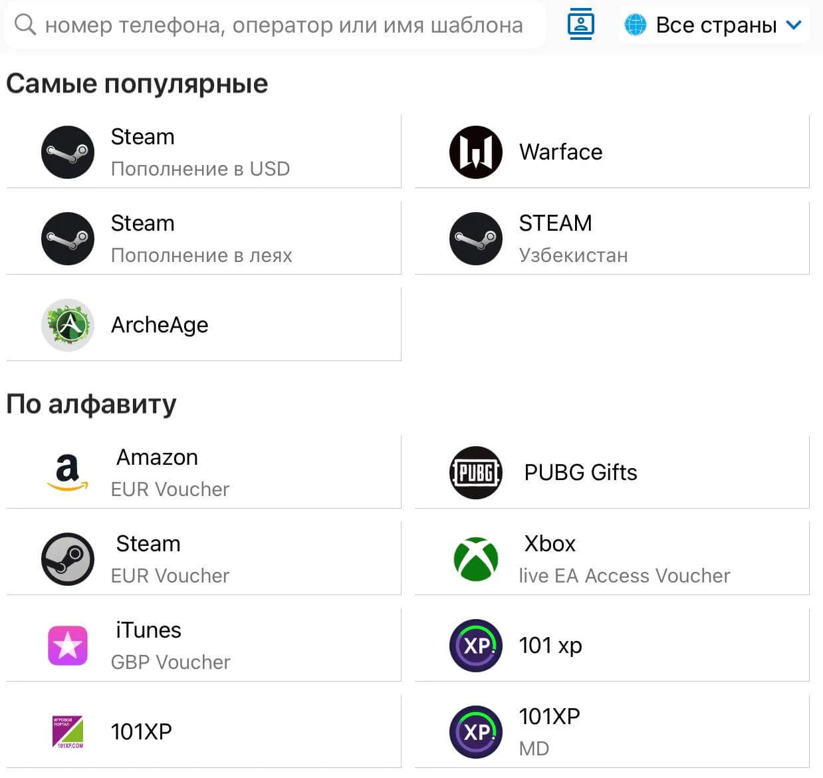Click the magnifier search icon

pos(25,25)
